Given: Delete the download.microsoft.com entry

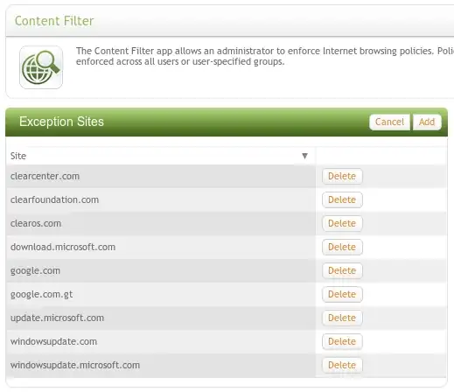Looking at the screenshot, I should coord(342,247).
